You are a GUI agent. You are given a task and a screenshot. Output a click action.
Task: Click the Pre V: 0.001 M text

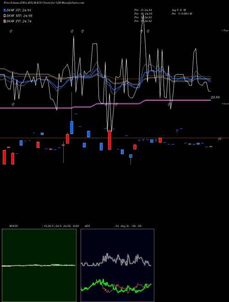pos(182,14)
